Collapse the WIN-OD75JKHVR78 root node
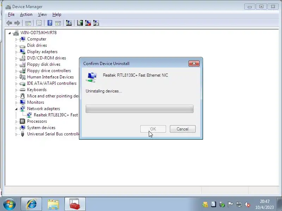Viewport: 282px width, 211px height. tap(10, 33)
